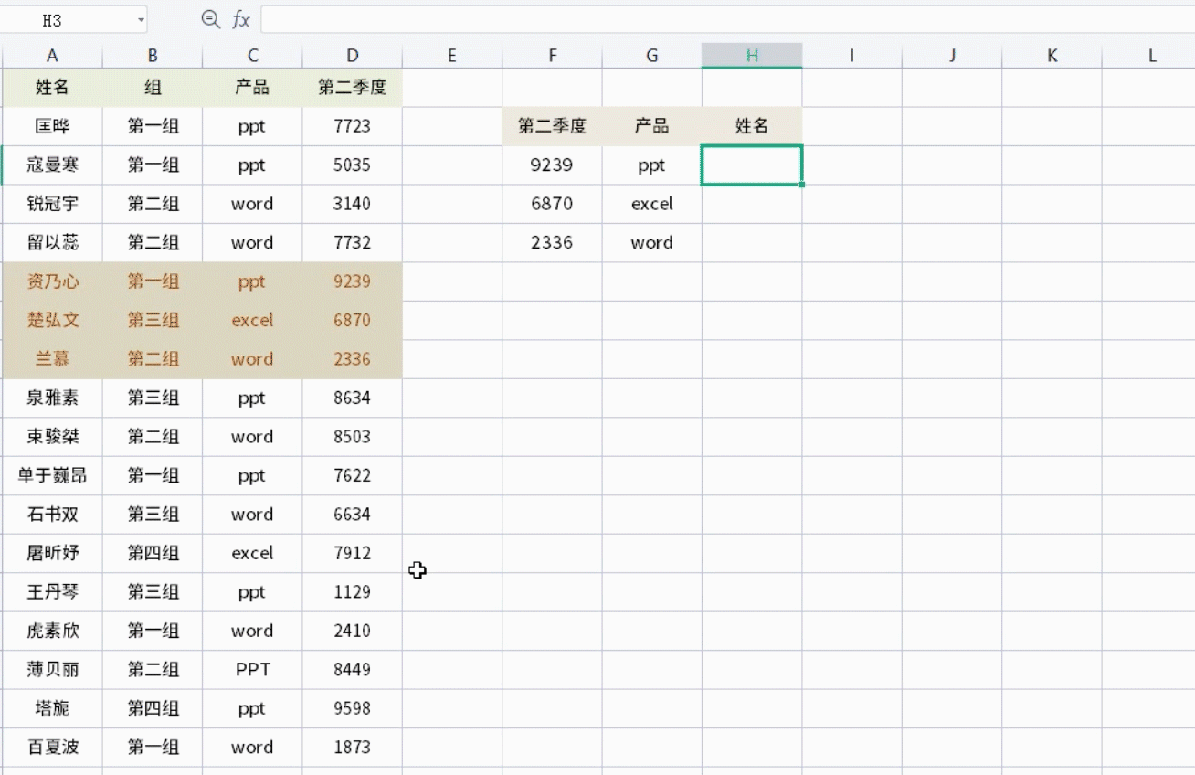Image resolution: width=1195 pixels, height=775 pixels.
Task: Select the value 7732 in column D
Action: tap(353, 243)
